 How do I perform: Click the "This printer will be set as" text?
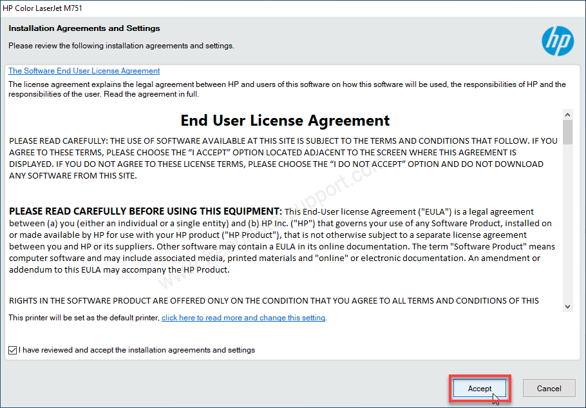(84, 318)
